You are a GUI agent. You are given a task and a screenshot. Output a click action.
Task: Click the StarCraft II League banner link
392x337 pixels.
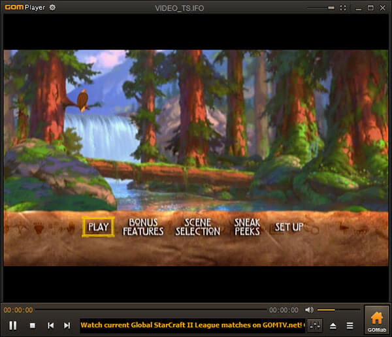(x=192, y=325)
